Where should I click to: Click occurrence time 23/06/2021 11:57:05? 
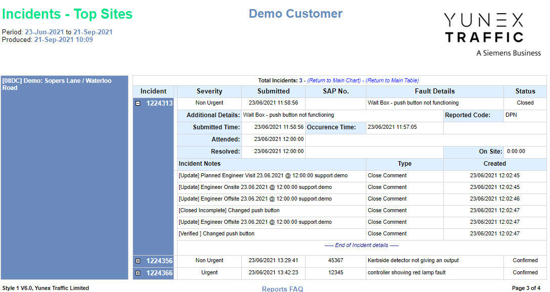[x=392, y=127]
